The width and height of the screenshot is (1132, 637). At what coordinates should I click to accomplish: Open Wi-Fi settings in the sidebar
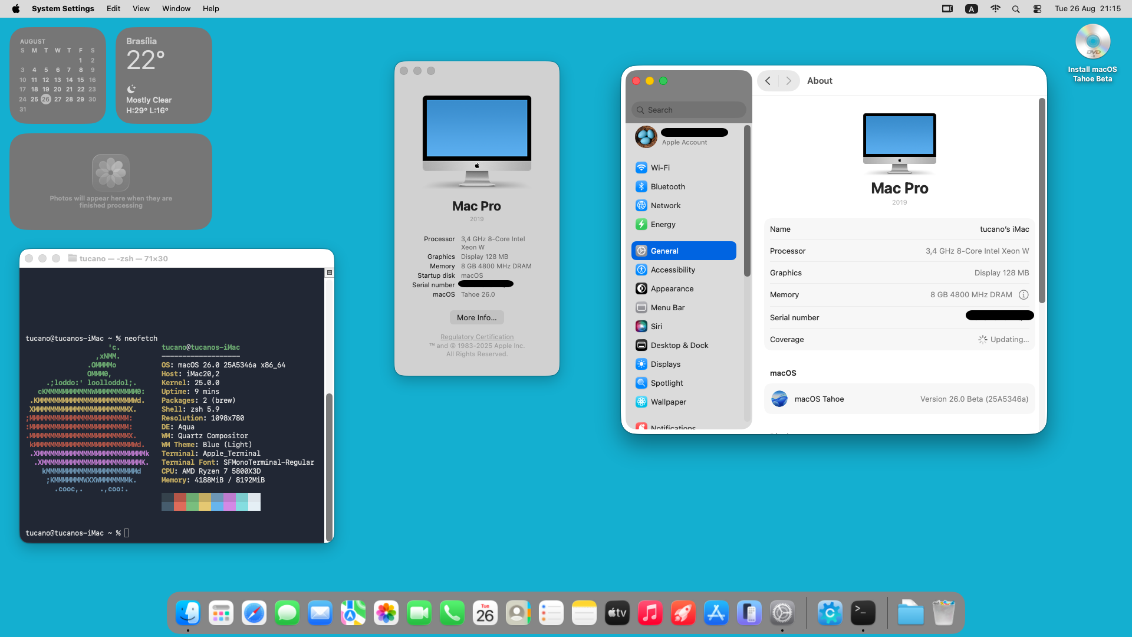(x=660, y=168)
